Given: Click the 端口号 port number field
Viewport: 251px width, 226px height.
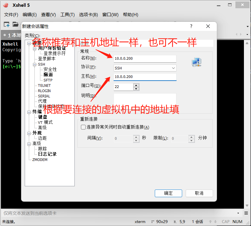Looking at the screenshot, I should pyautogui.click(x=123, y=87).
